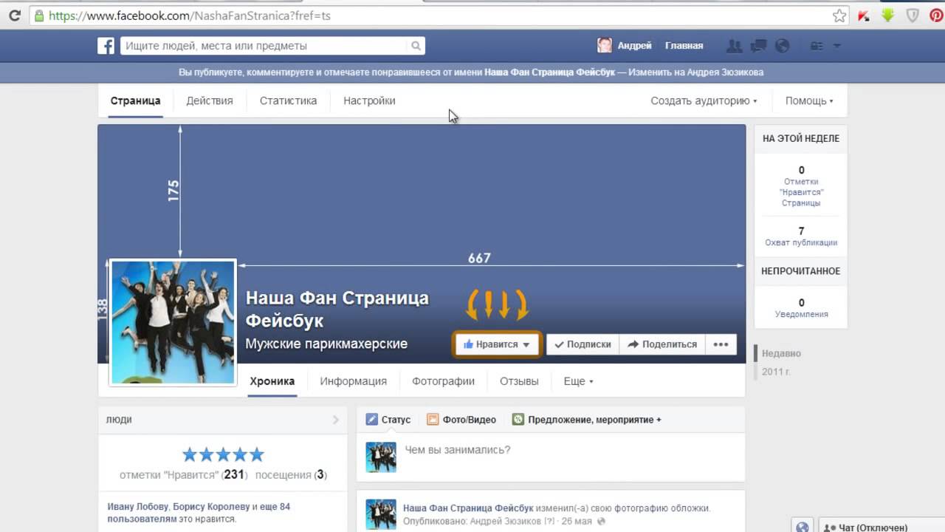945x532 pixels.
Task: Click Борису Королеву name link
Action: pyautogui.click(x=211, y=507)
